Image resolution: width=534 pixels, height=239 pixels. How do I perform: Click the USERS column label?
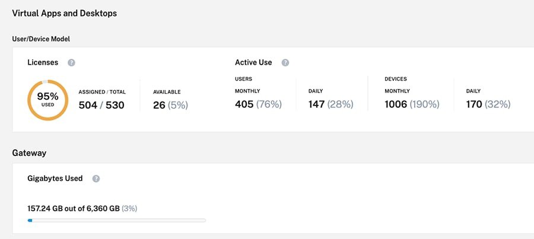(x=244, y=79)
